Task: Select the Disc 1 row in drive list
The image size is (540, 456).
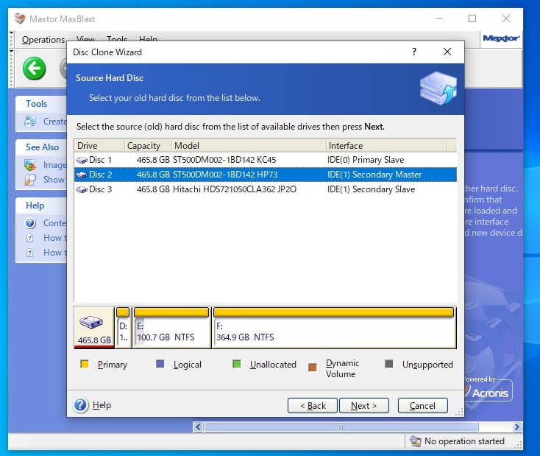Action: click(x=266, y=160)
